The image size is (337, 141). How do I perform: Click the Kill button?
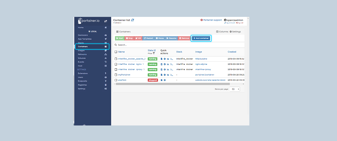click(x=138, y=38)
